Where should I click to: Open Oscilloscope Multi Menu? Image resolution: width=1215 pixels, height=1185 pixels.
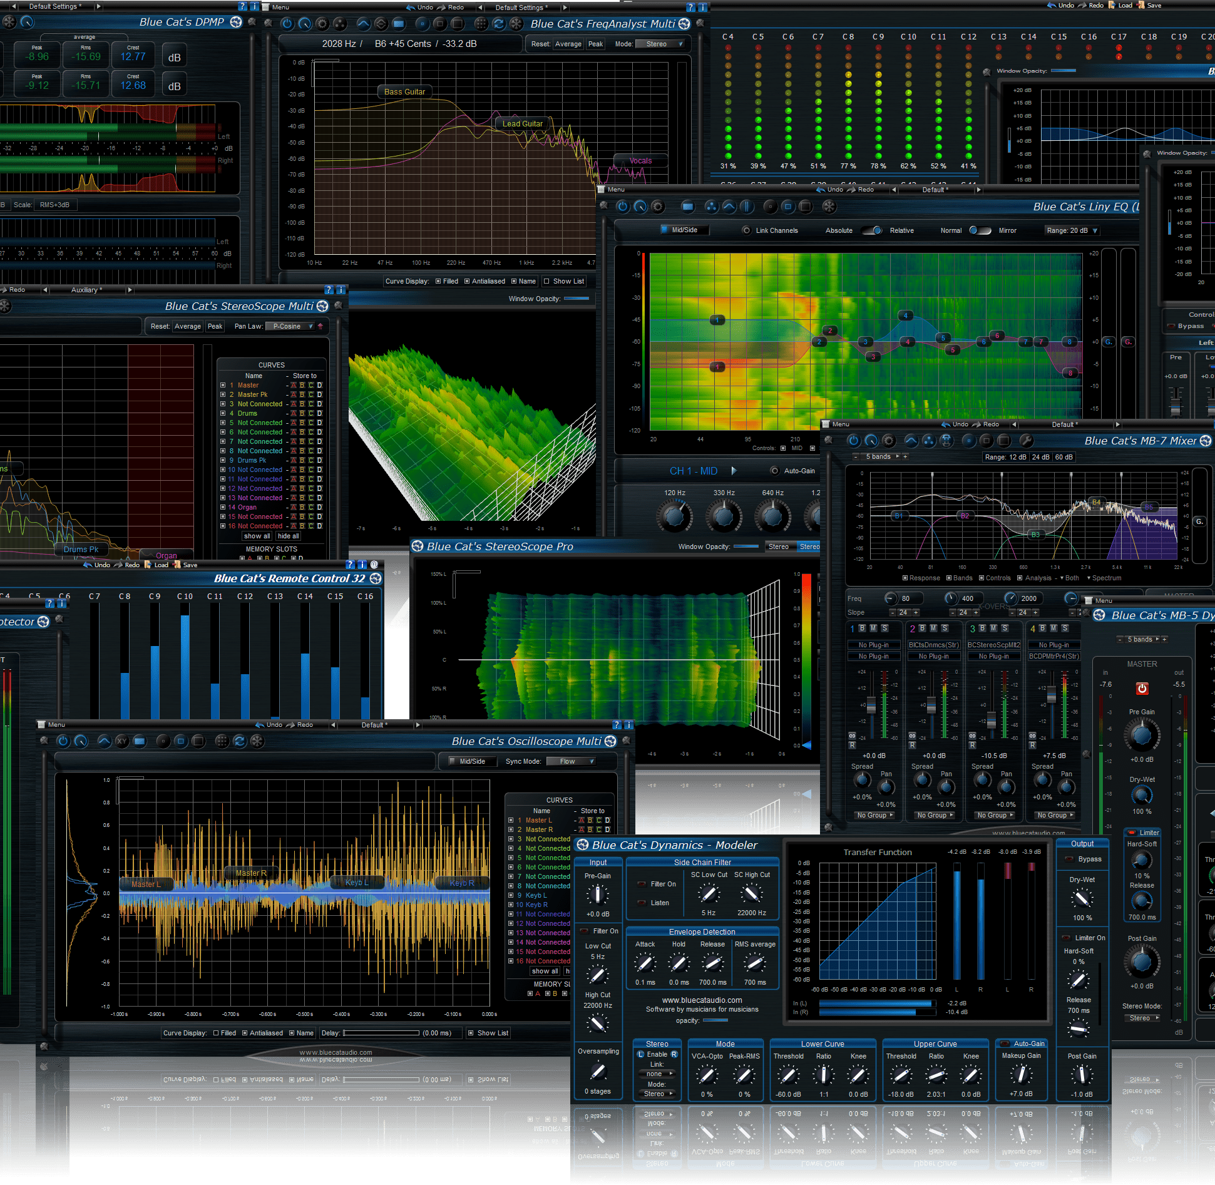click(x=52, y=724)
